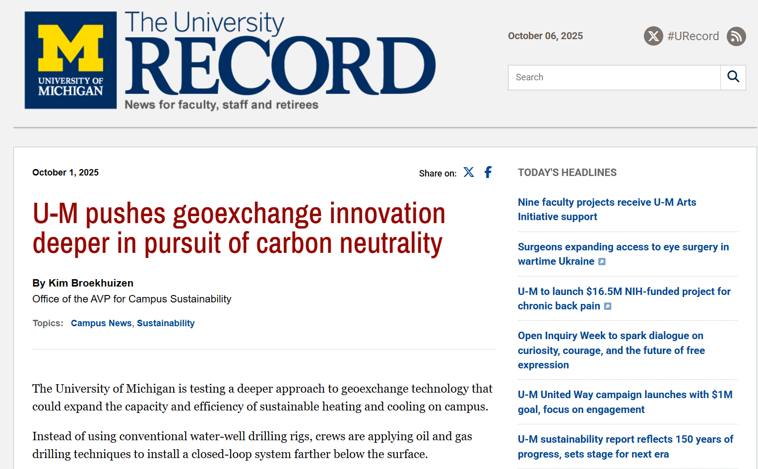Click external link icon after chronic back pain headline
Screen dimensions: 758x469
point(608,306)
